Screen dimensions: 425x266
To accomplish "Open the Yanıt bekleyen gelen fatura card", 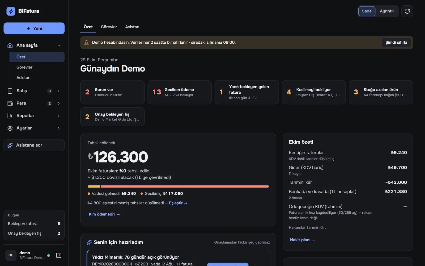I will click(x=246, y=92).
